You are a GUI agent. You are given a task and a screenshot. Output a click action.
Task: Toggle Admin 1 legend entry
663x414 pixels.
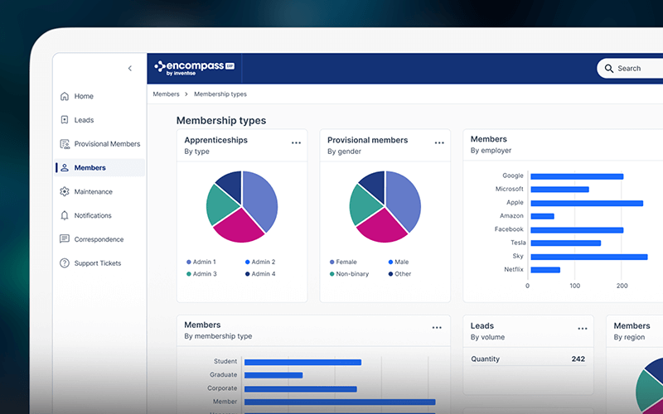[201, 262]
